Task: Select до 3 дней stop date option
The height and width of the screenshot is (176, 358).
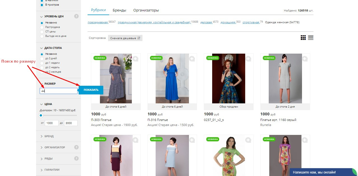Action: tap(42, 58)
